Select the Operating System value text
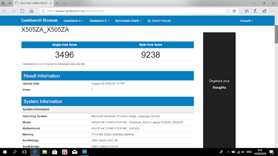The image size is (278, 156). 126,116
